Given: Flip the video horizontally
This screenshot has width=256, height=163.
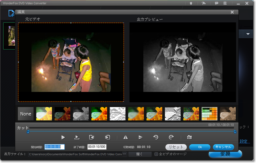Looking at the screenshot, I should point(125,137).
